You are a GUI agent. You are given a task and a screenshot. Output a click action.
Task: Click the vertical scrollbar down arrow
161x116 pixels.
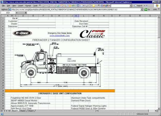(x=159, y=108)
